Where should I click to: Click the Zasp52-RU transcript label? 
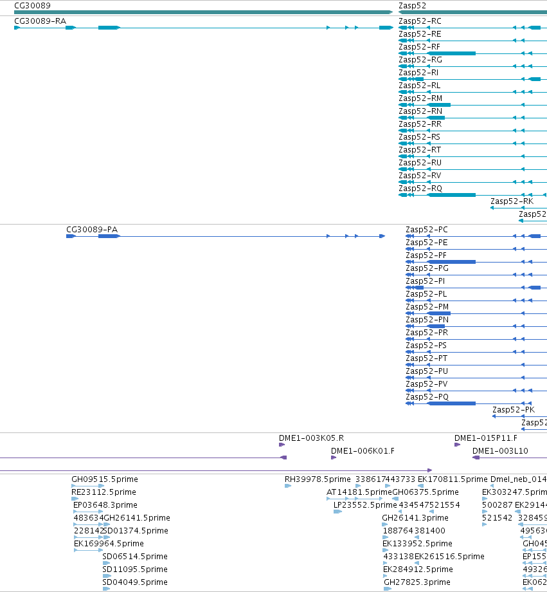click(x=420, y=162)
